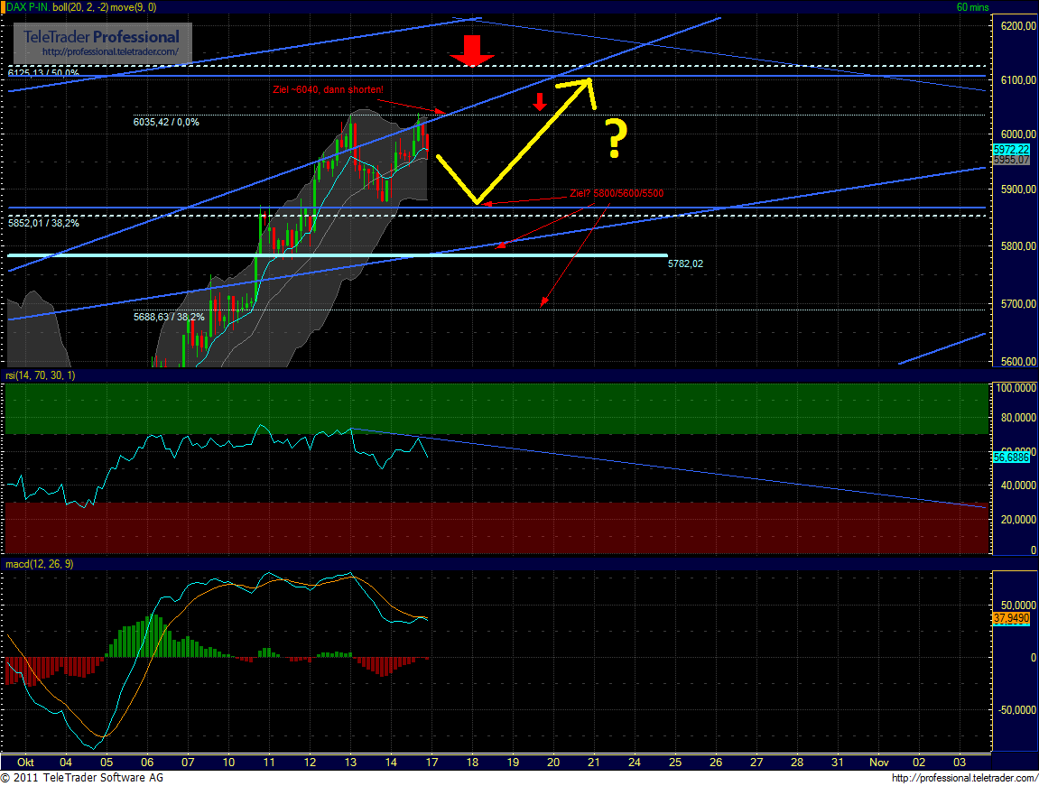Click the 6125,13 / 50,0% Fibonacci label

[43, 72]
